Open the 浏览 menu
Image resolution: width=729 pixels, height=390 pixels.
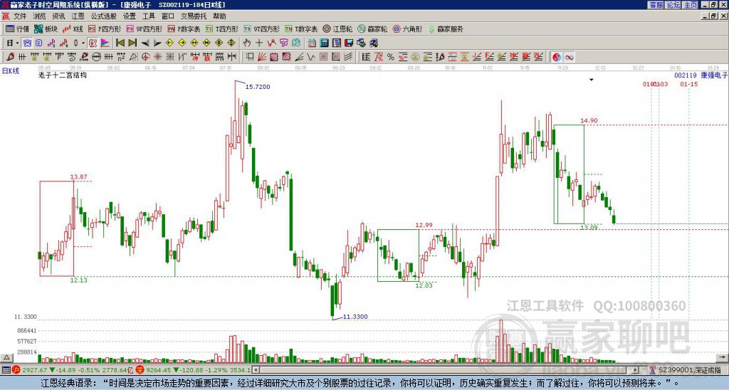[x=39, y=16]
